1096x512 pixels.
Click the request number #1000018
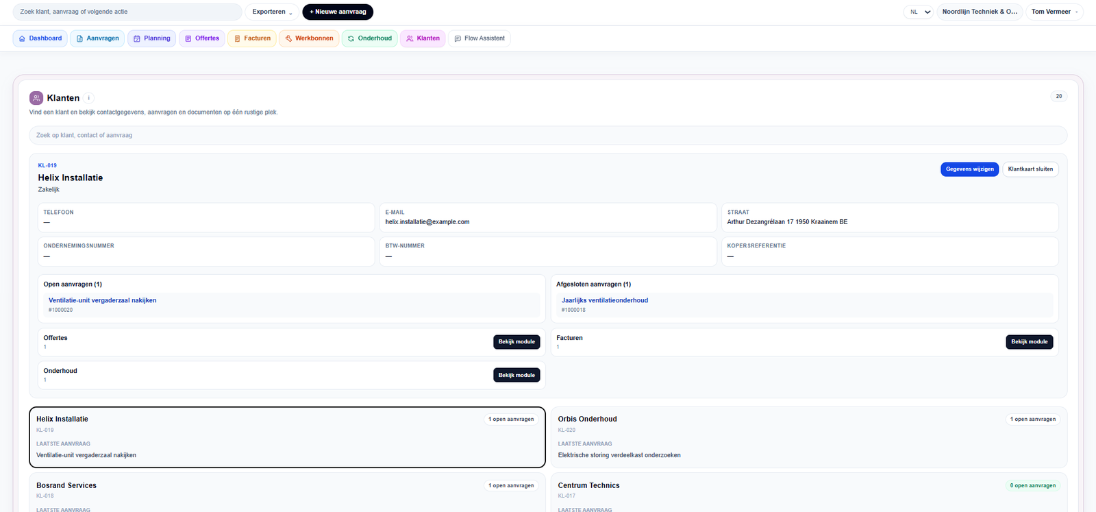(x=573, y=310)
